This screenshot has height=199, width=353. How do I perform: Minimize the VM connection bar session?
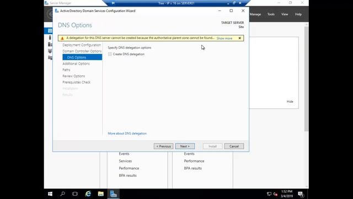click(228, 3)
